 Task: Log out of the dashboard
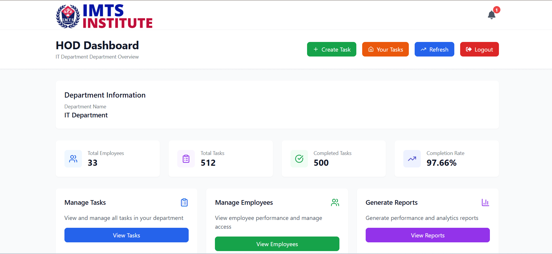click(x=479, y=49)
